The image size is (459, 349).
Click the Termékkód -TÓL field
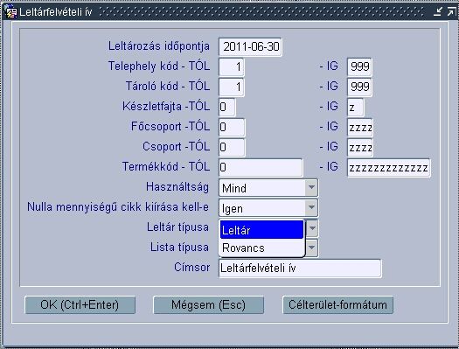[261, 168]
